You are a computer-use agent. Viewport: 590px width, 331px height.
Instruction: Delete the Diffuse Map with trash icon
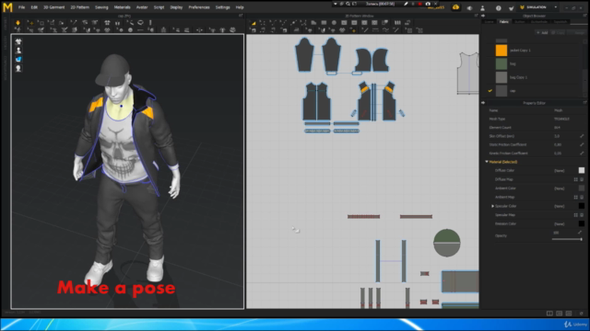(x=582, y=179)
